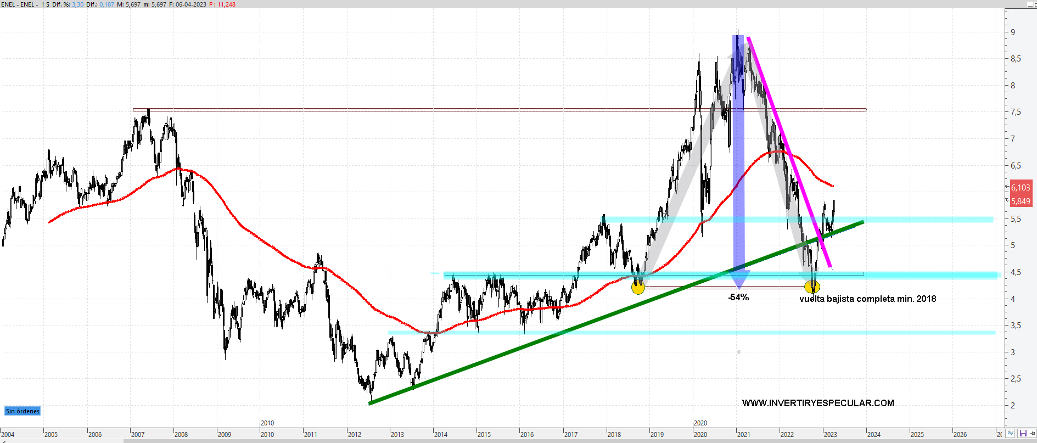Minimize the chart window
The image size is (1037, 443).
coord(1030,4)
